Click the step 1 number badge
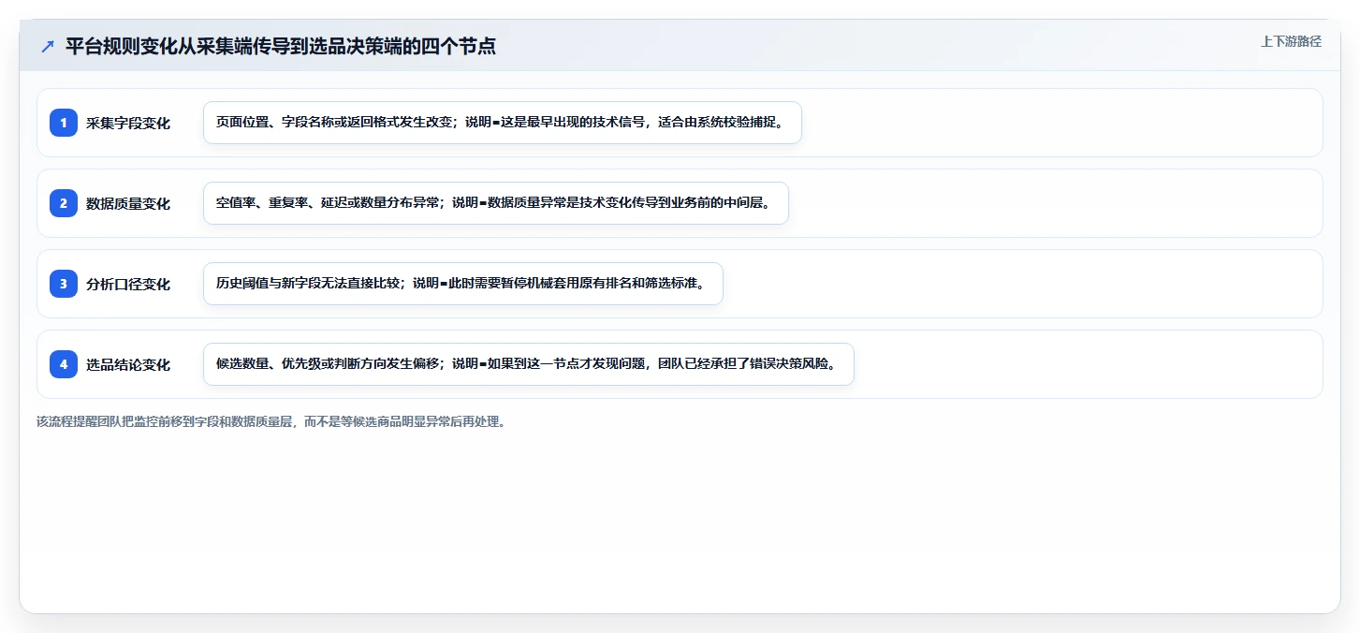The image size is (1360, 633). point(64,123)
